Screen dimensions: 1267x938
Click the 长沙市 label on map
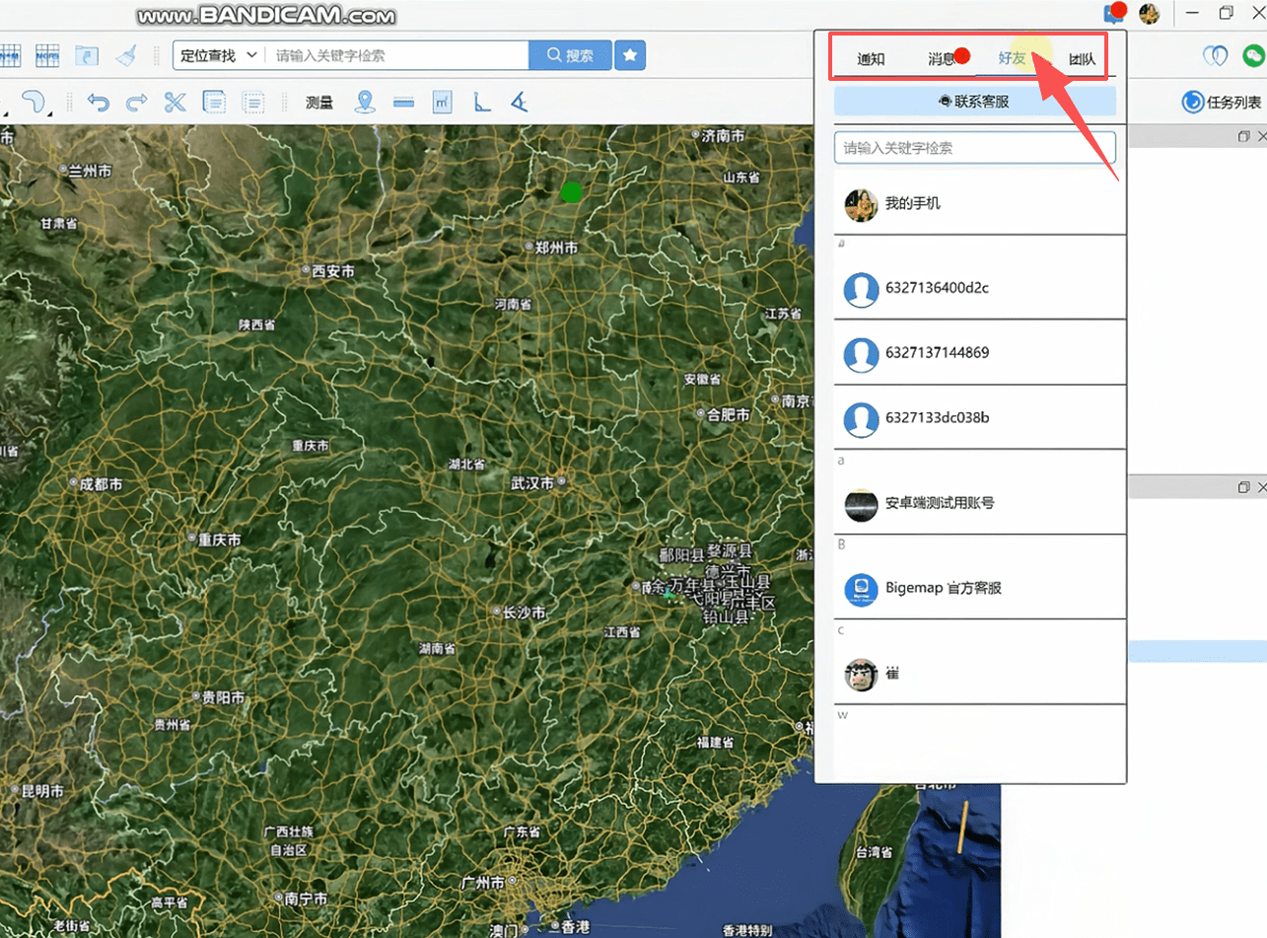[x=524, y=612]
